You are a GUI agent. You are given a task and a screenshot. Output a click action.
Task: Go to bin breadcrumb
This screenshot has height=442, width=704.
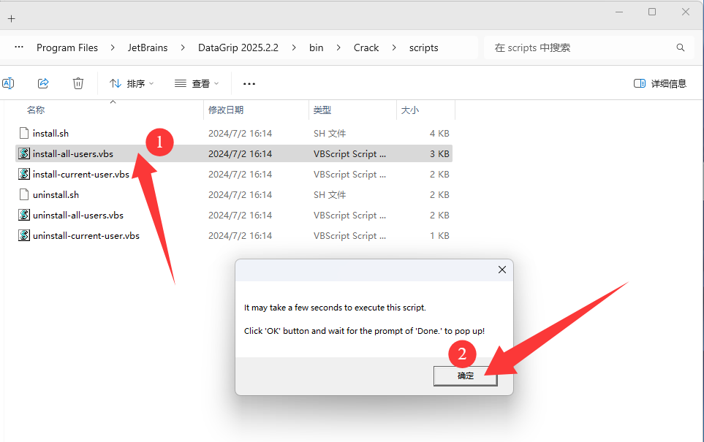tap(316, 47)
